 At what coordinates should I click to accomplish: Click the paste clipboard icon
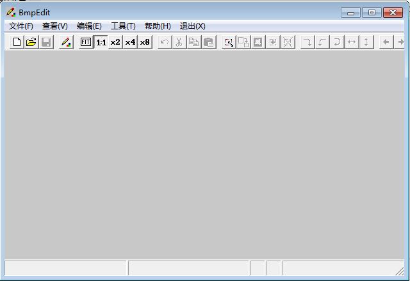click(x=209, y=42)
